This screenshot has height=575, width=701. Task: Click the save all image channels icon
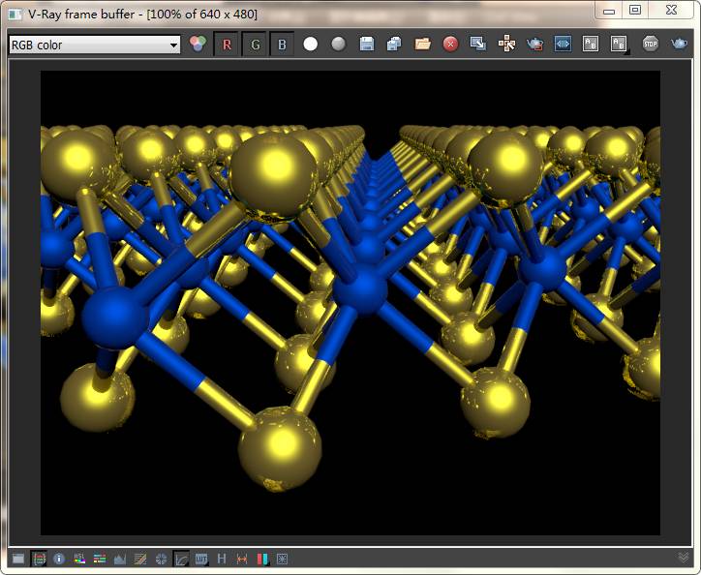click(394, 45)
